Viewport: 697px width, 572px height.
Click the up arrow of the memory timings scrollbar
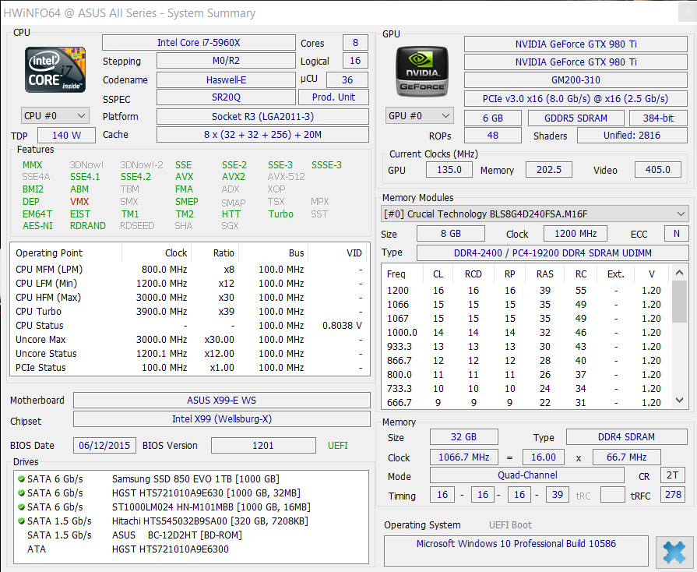[x=679, y=273]
